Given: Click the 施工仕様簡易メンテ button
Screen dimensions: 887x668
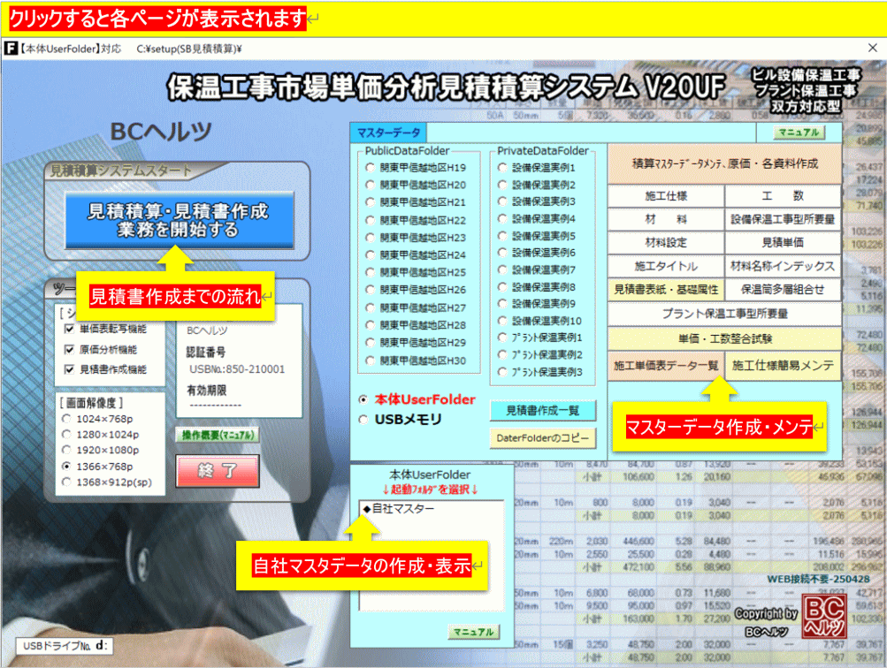Looking at the screenshot, I should click(x=783, y=366).
